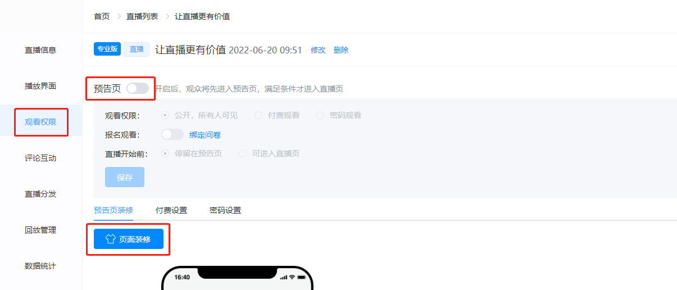The width and height of the screenshot is (677, 290).
Task: Click the 绑定问卷 link
Action: point(205,135)
